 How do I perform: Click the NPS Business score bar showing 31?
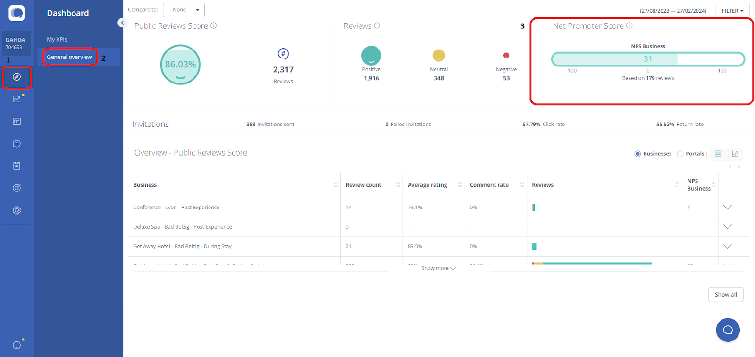[x=648, y=59]
